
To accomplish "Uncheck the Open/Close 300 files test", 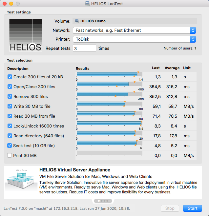I will (x=10, y=87).
